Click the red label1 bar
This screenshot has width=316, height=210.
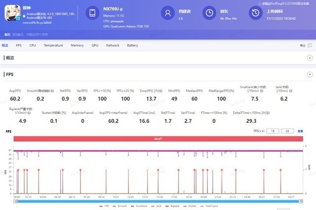pos(158,140)
